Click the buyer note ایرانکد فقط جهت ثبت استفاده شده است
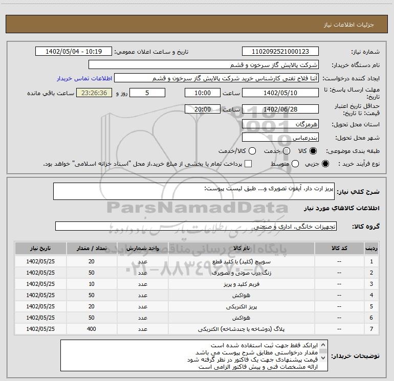 pyautogui.click(x=264, y=345)
